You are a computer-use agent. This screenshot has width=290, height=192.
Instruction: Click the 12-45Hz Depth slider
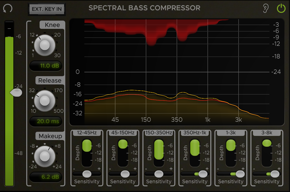(87, 153)
